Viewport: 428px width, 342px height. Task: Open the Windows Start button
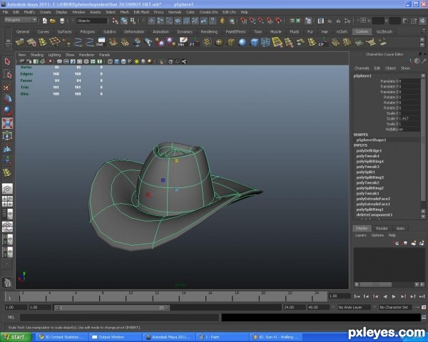[15, 337]
